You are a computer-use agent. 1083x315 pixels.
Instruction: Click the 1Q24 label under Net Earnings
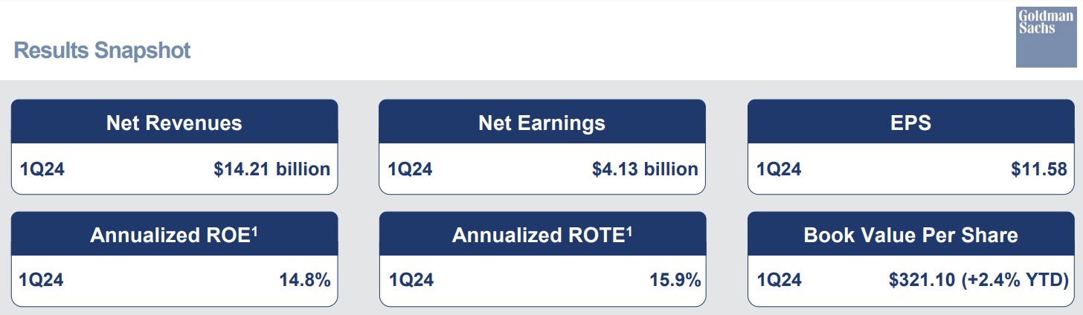410,169
